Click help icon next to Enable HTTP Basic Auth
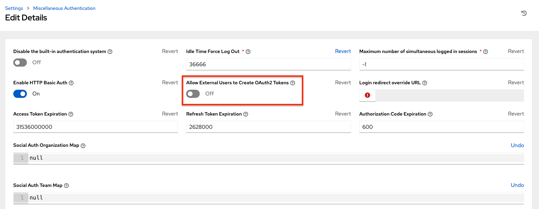 tap(71, 83)
